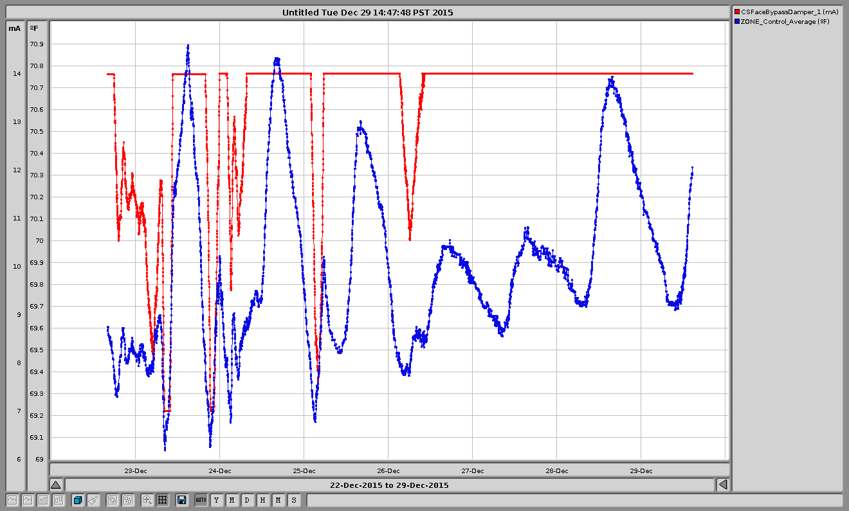Expand using the up triangle below the chart
The height and width of the screenshot is (511, 849).
[56, 485]
